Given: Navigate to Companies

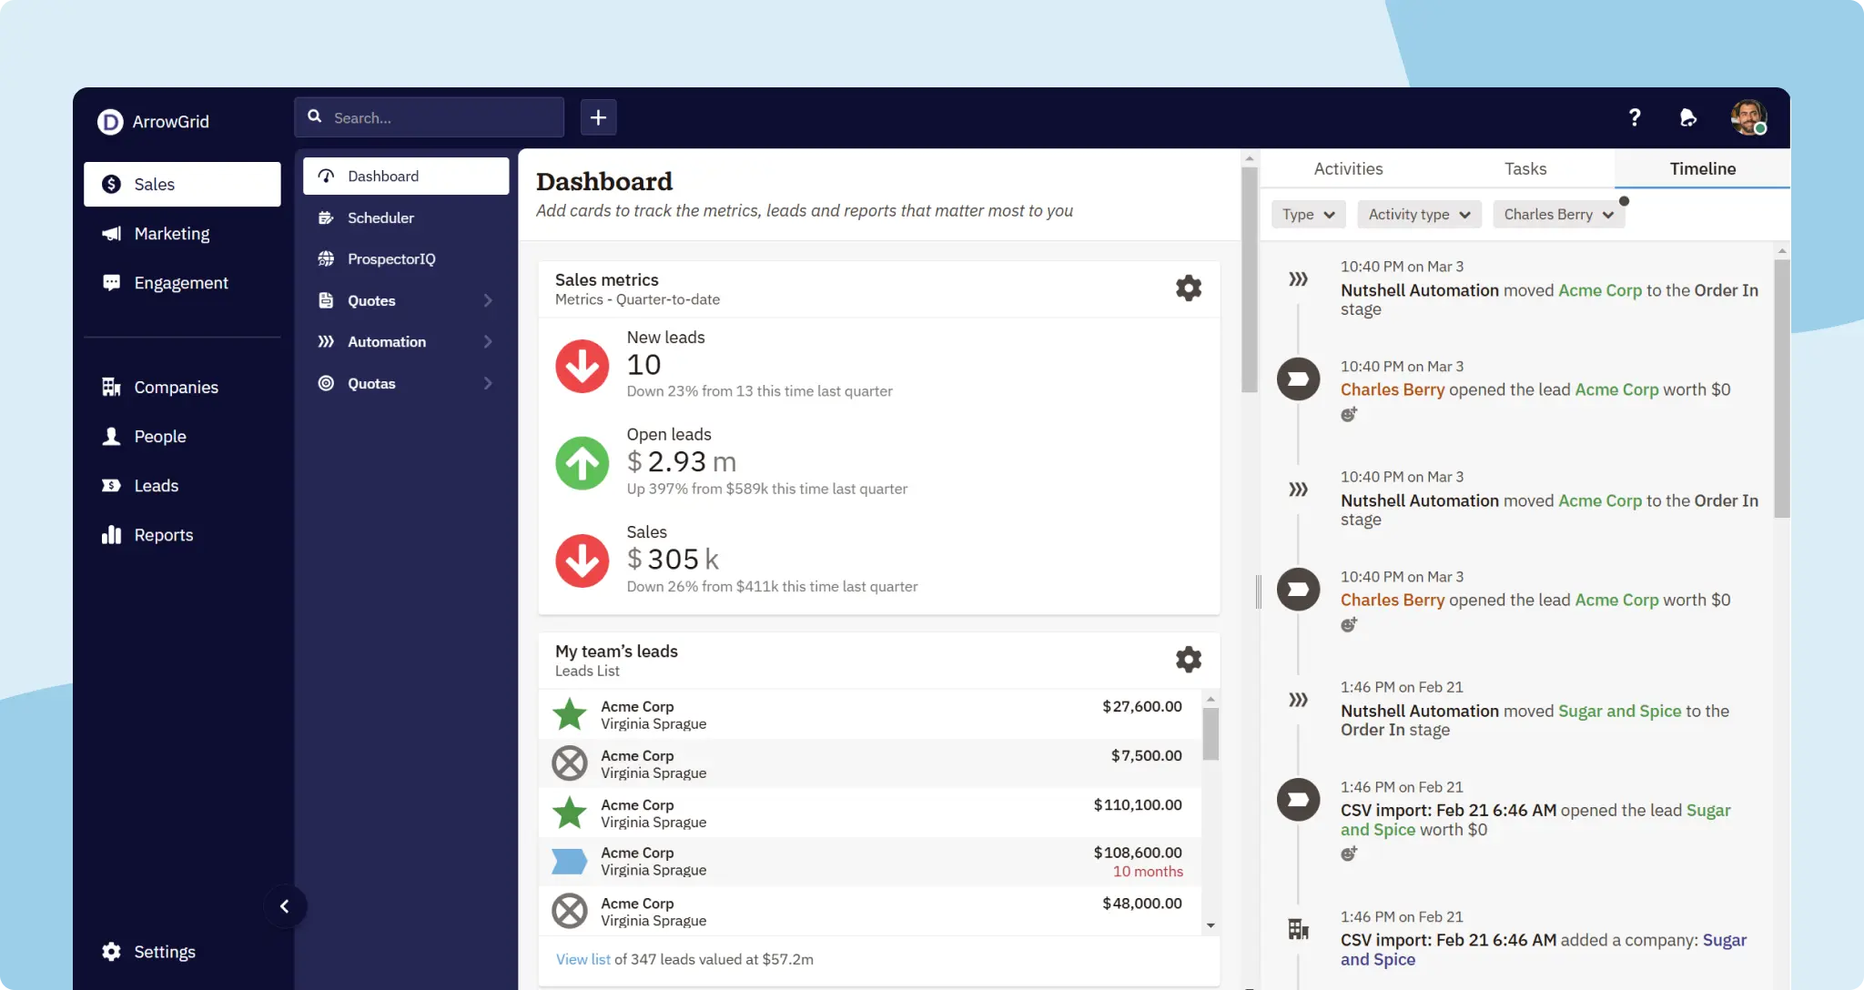Looking at the screenshot, I should pos(176,387).
